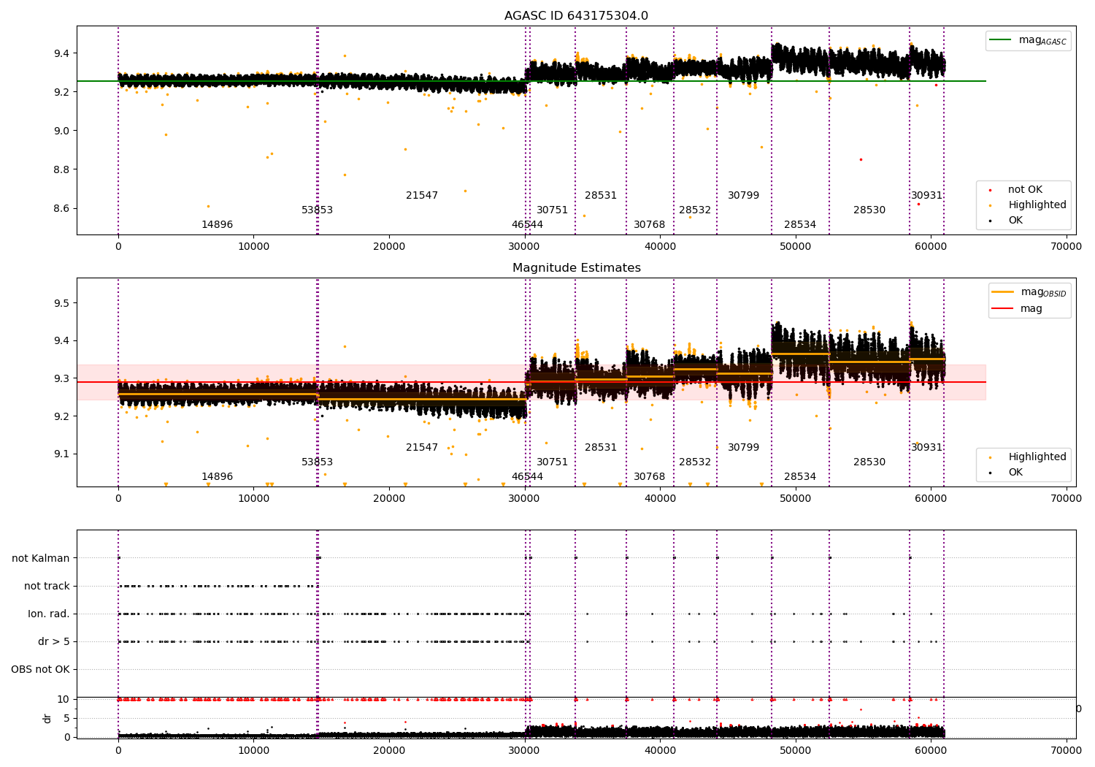Click obsid label 28530 in Magnitude Estimates plot

(869, 462)
